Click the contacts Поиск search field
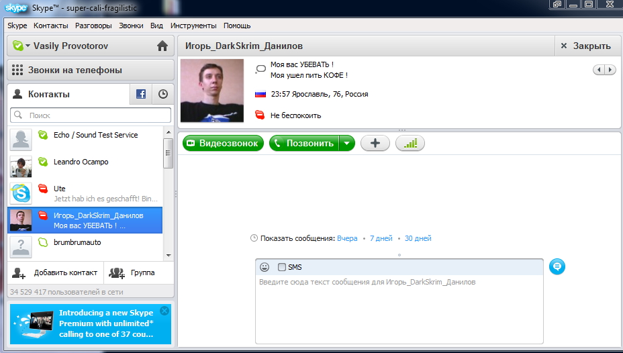Screen dimensions: 623x353 point(91,115)
